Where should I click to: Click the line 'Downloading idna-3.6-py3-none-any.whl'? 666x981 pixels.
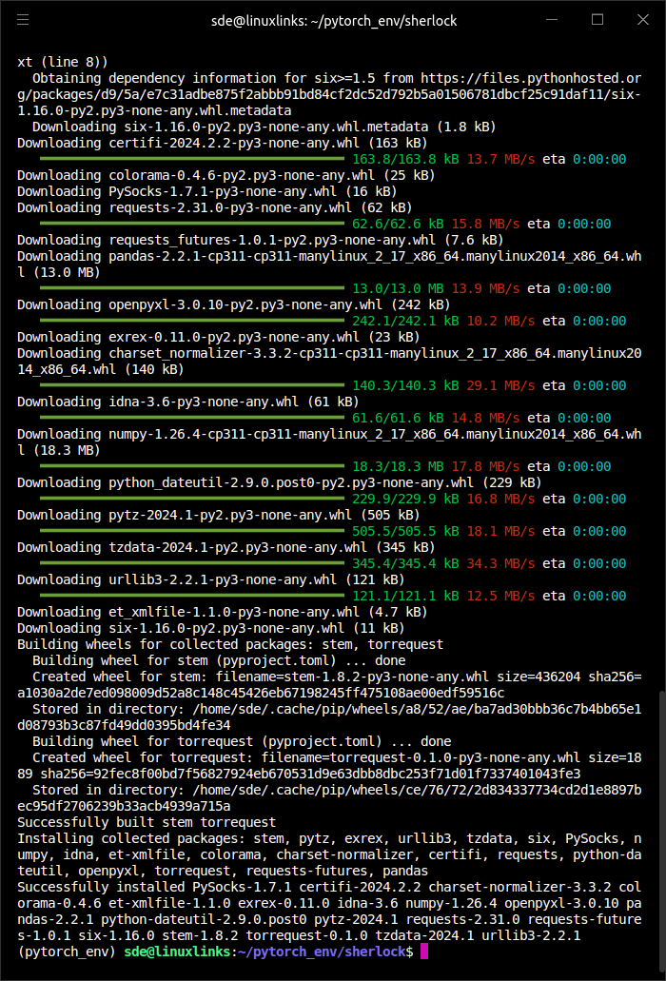[x=188, y=402]
